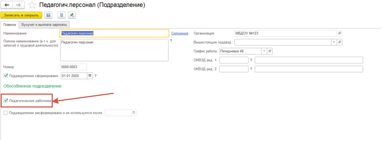The width and height of the screenshot is (383, 143).
Task: Switch to Бухучет и выплата зарплаты tab
Action: (44, 25)
